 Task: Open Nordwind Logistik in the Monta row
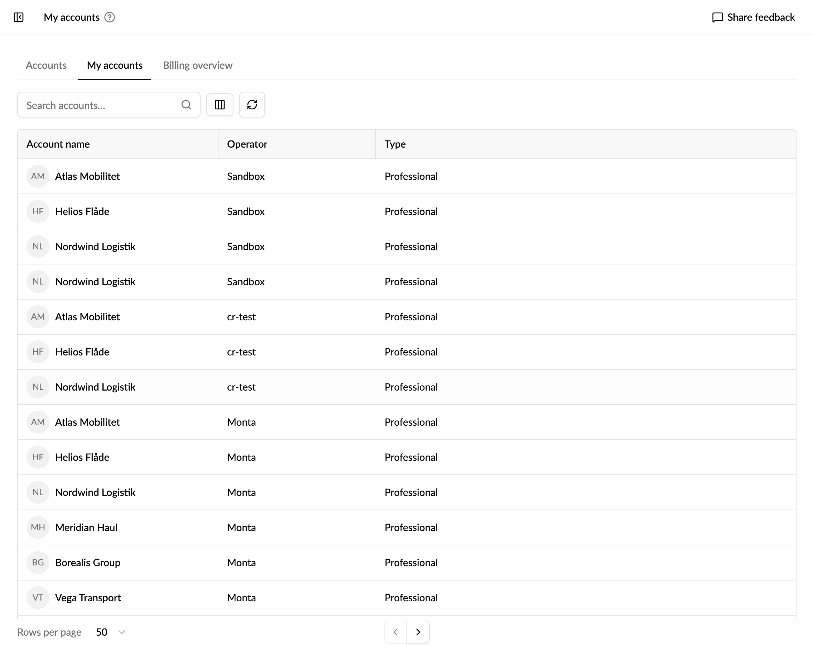[x=95, y=492]
